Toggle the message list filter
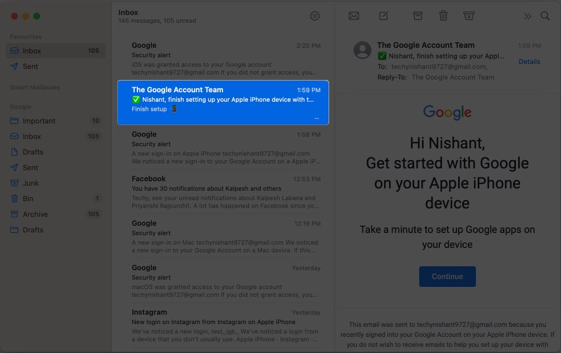The height and width of the screenshot is (353, 561). click(315, 16)
